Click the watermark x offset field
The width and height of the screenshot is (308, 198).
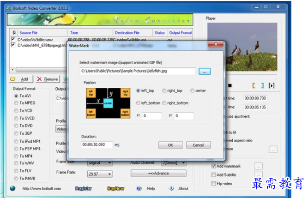click(x=152, y=116)
